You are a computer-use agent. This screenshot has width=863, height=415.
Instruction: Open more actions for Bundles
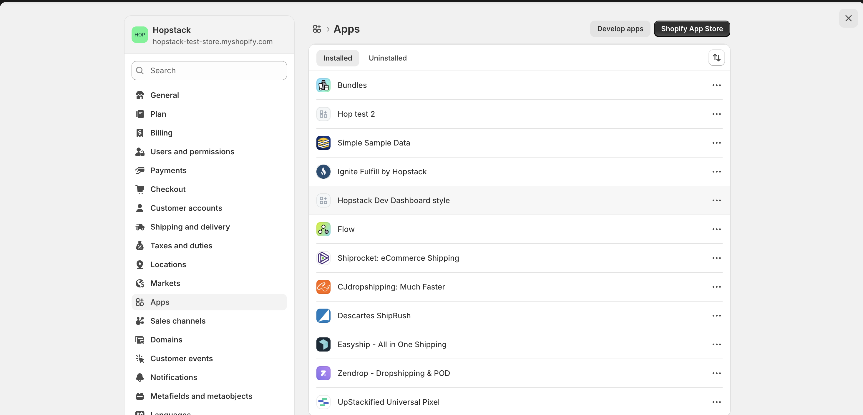[716, 85]
